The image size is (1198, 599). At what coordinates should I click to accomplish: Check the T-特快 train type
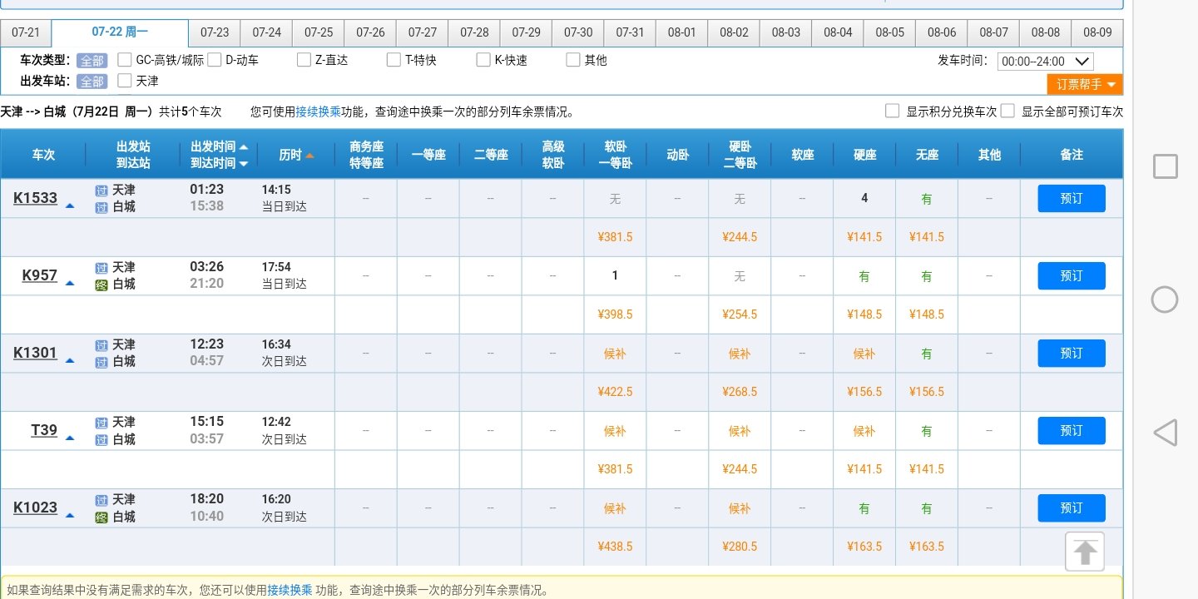click(394, 60)
